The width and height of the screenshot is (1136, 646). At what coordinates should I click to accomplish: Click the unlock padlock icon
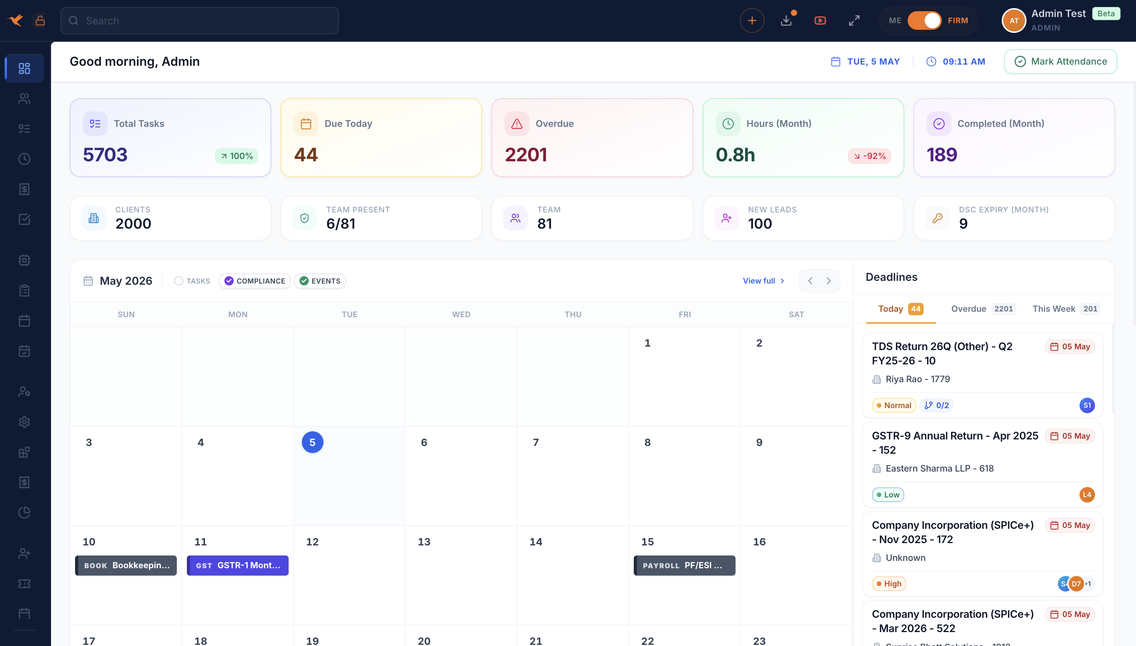(x=40, y=21)
